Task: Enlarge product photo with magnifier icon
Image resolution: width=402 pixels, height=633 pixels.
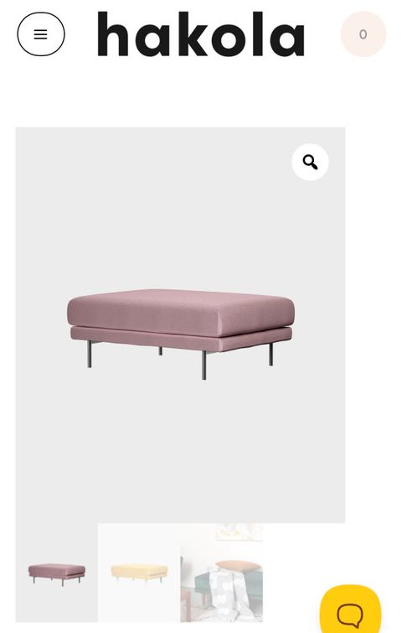Action: pyautogui.click(x=310, y=162)
